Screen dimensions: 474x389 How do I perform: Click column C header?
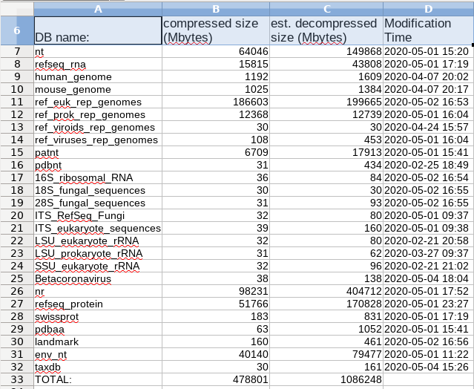[x=326, y=8]
